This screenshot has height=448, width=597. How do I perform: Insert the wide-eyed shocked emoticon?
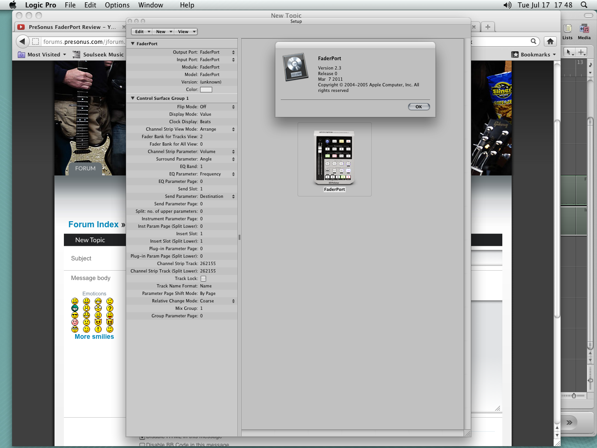point(98,308)
